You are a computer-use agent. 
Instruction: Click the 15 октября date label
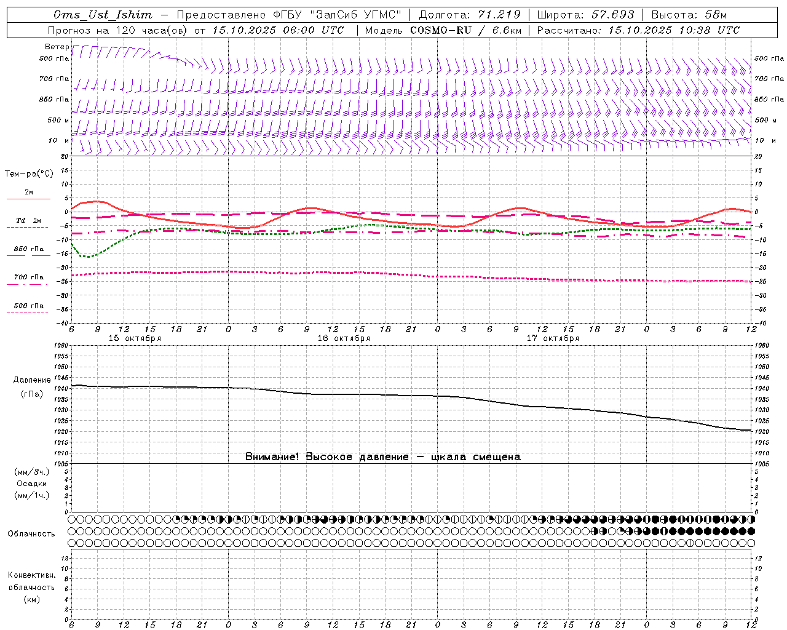click(135, 338)
